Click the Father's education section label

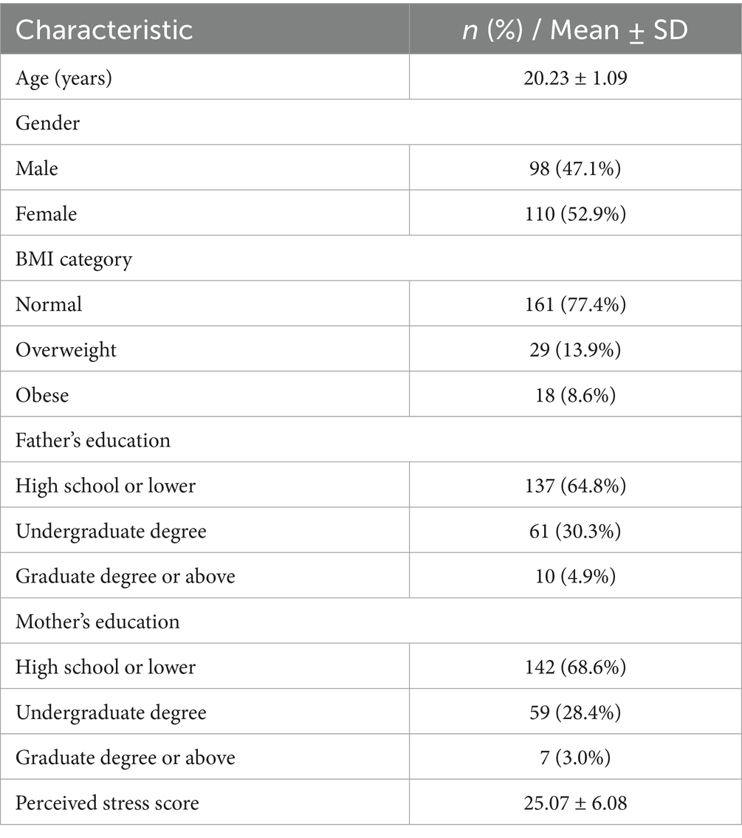coord(93,440)
